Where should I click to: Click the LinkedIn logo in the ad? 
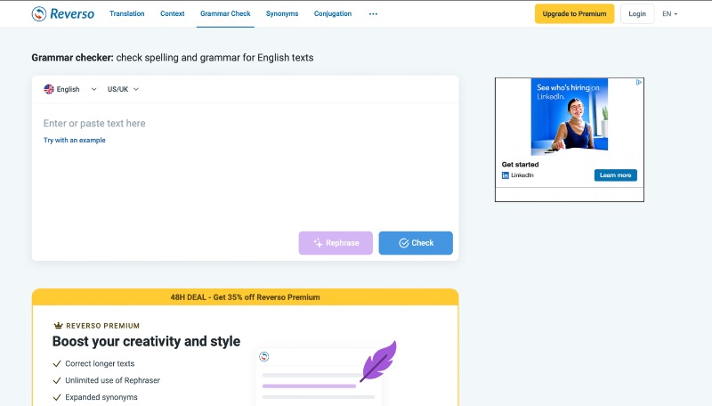tap(505, 175)
